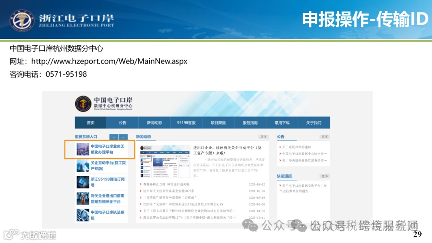Open news item 关于《海关总署关于优化综合保税区…
The height and width of the screenshot is (243, 432).
189,211
